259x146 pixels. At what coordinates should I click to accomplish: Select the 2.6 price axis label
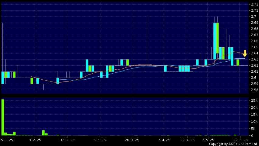(x=254, y=78)
